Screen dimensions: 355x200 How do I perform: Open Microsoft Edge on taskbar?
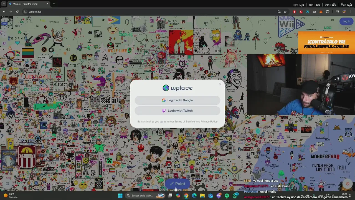[x=194, y=196]
